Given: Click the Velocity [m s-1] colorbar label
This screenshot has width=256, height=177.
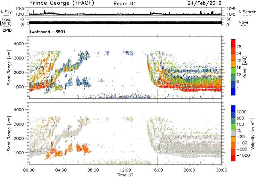Looking at the screenshot, I should (x=253, y=133).
